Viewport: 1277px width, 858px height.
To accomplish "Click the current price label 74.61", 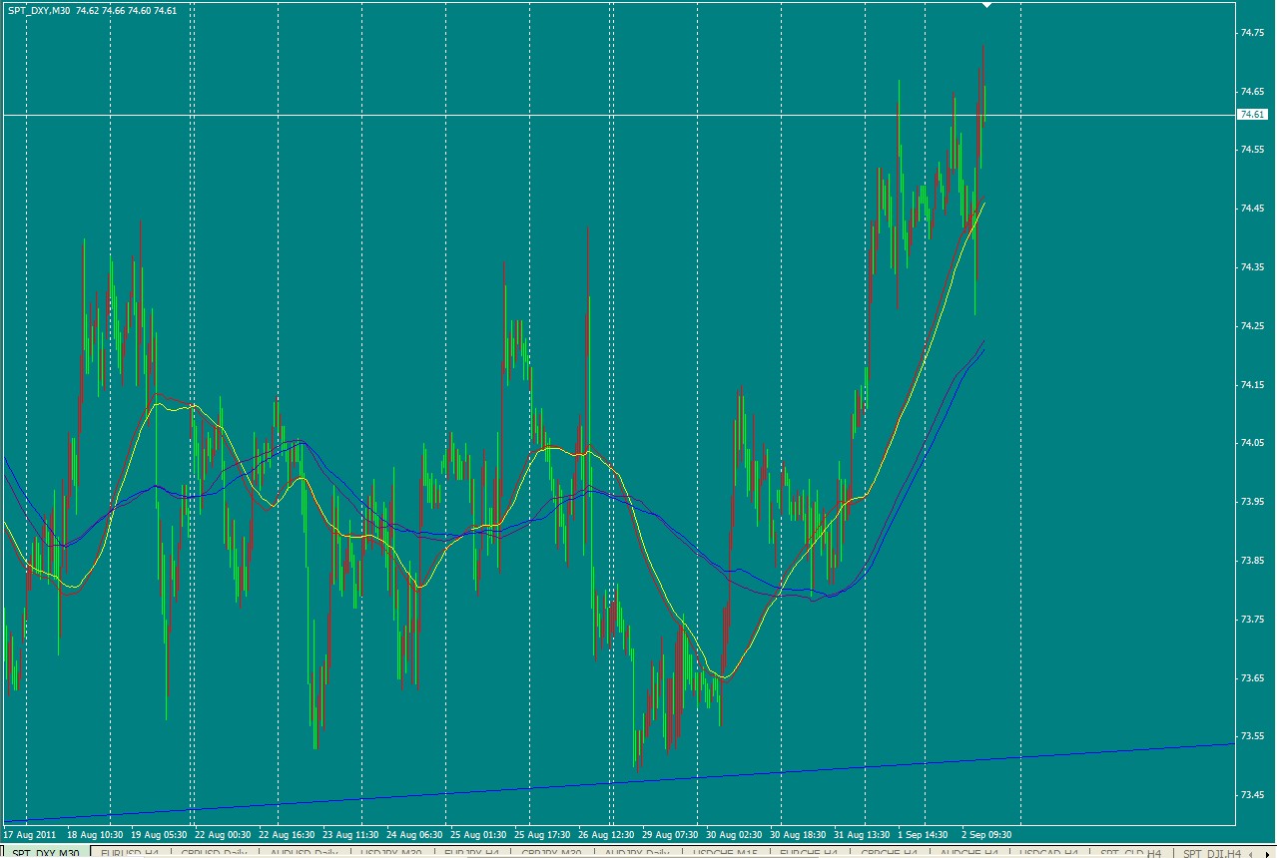I will click(1252, 115).
